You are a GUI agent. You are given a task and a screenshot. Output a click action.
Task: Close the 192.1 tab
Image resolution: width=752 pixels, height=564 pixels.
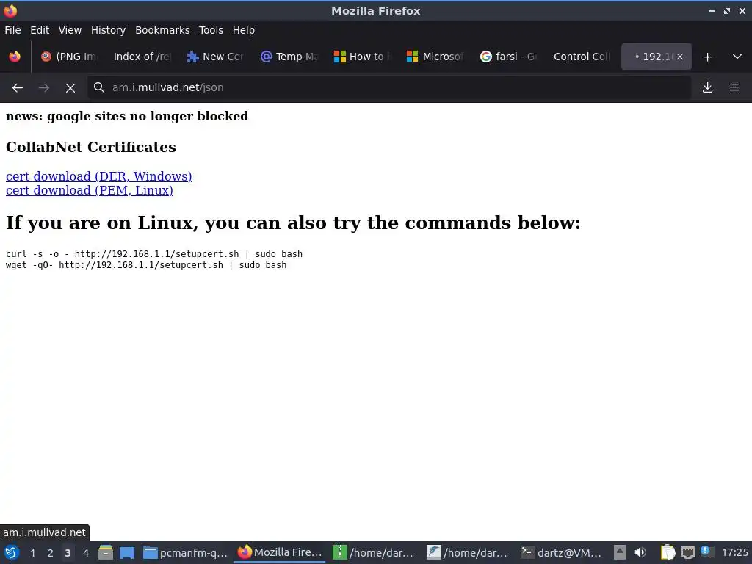click(x=679, y=57)
